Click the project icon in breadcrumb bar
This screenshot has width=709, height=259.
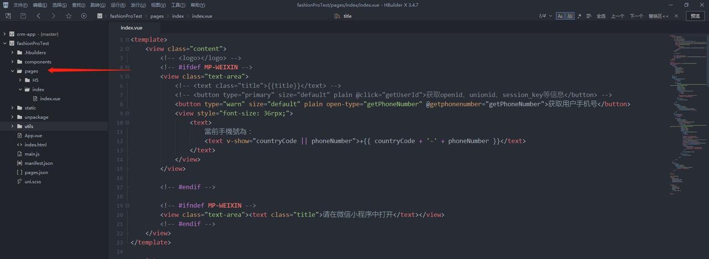point(100,16)
